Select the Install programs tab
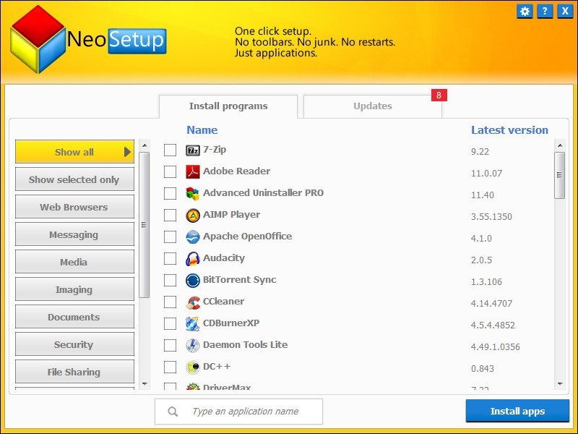This screenshot has height=434, width=578. [227, 106]
